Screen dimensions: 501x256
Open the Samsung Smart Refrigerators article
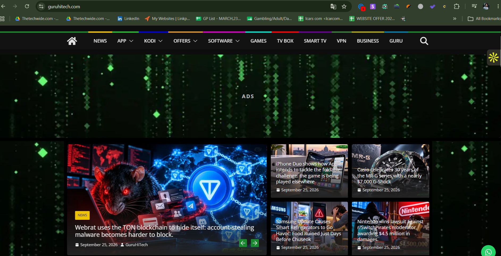tap(308, 230)
